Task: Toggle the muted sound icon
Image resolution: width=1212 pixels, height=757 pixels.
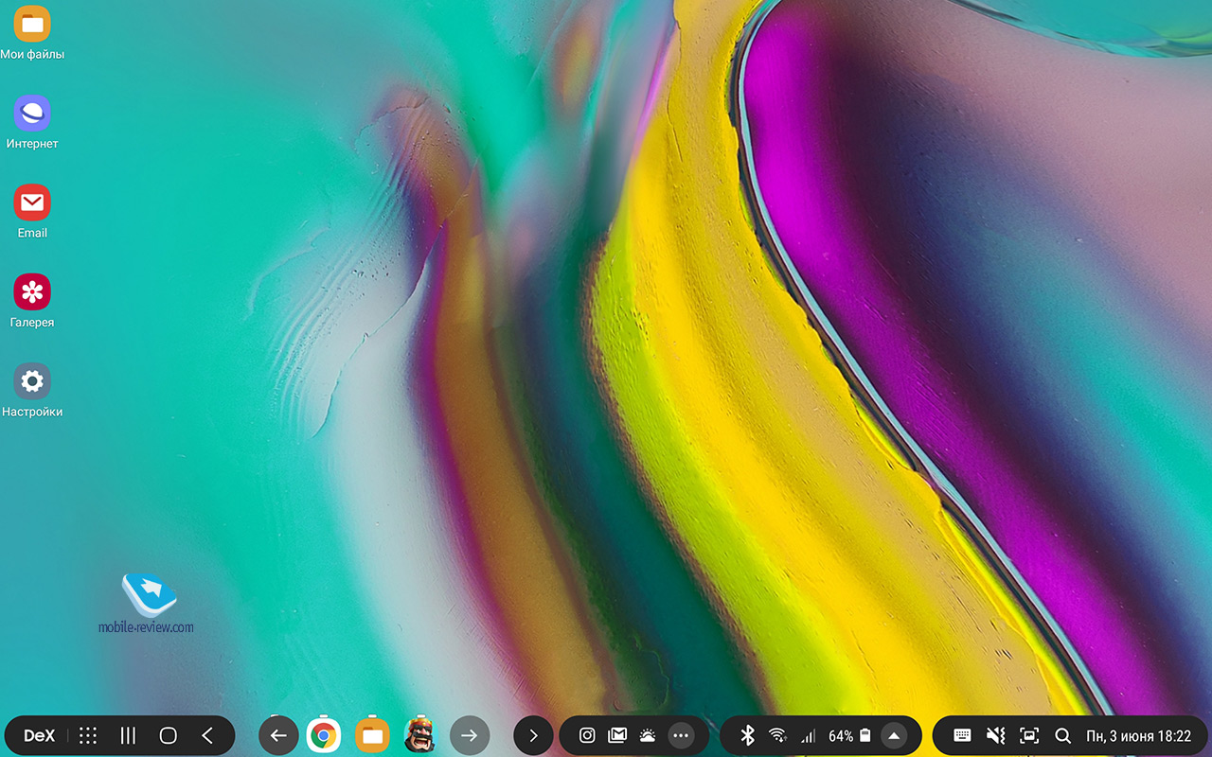Action: pos(995,735)
